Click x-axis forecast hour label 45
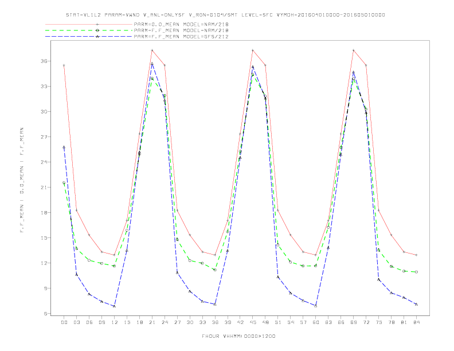The width and height of the screenshot is (454, 351). (253, 322)
